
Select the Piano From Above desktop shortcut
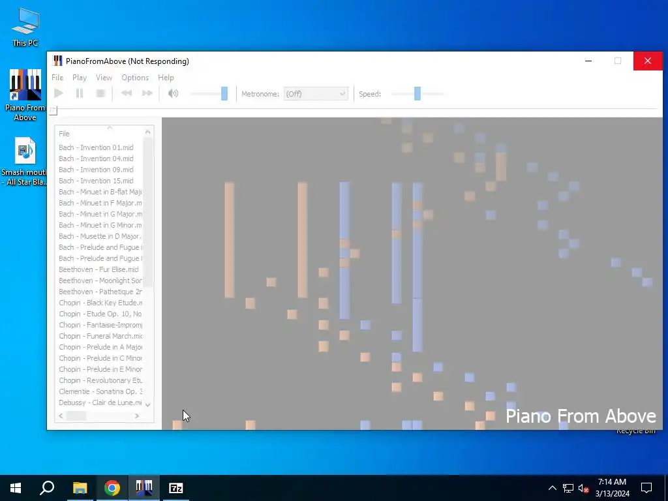(25, 95)
